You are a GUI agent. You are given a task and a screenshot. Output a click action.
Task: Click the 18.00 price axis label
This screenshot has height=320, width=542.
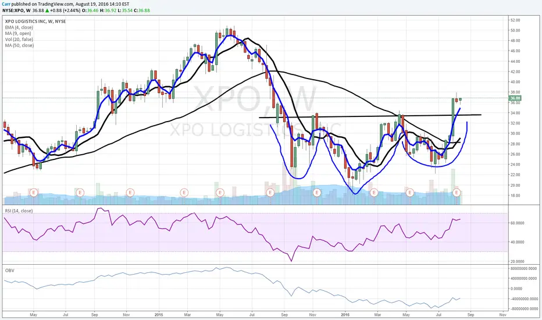coord(515,195)
